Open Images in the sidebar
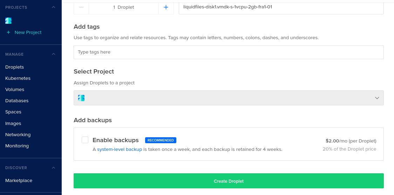 click(13, 124)
